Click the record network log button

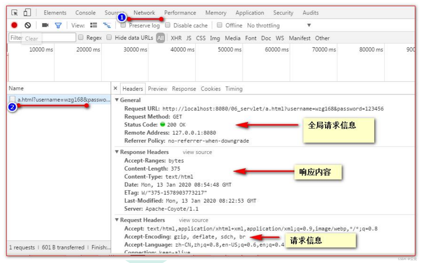(14, 25)
